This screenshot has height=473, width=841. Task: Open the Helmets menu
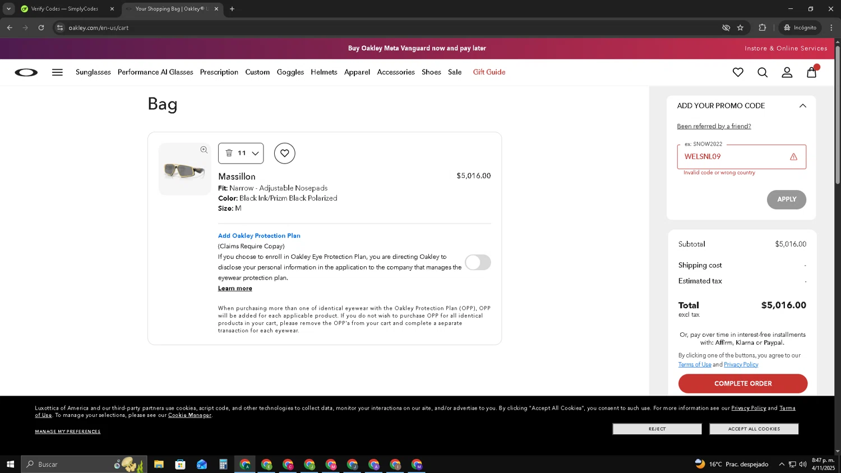coord(324,72)
